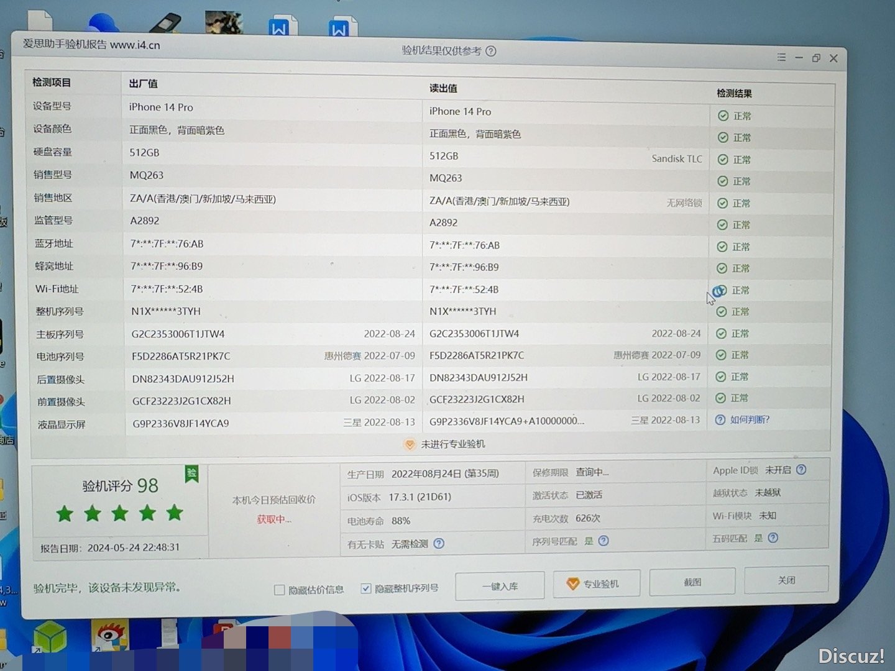895x671 pixels.
Task: Click the 如何判断? question mark icon
Action: point(720,420)
